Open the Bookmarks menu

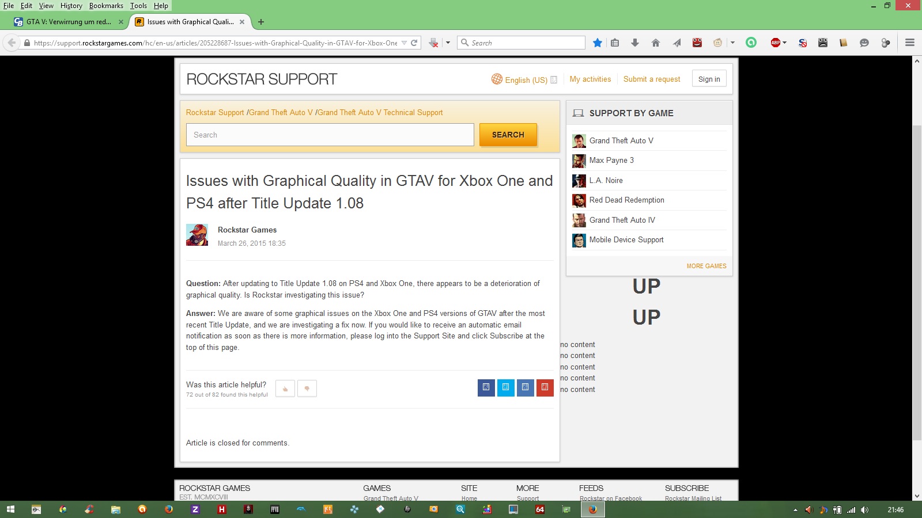tap(106, 6)
